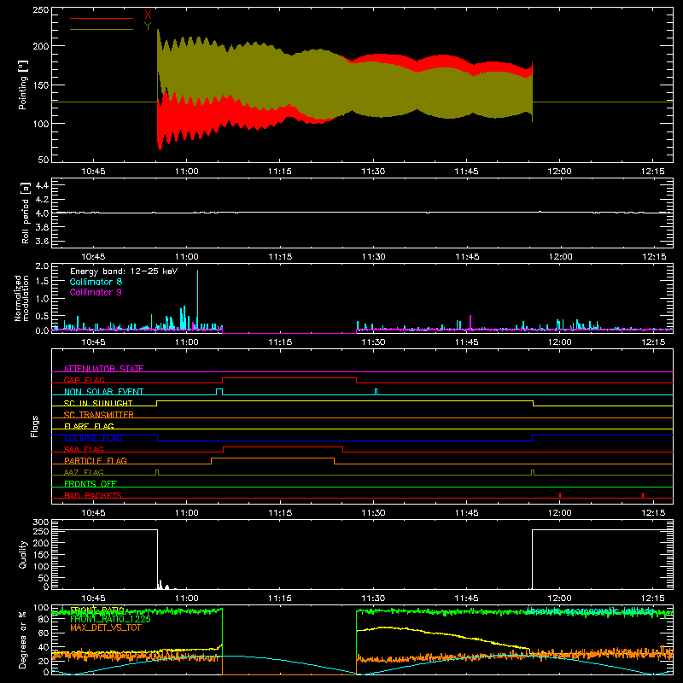Image resolution: width=683 pixels, height=683 pixels.
Task: Click the SC_TRANSMITTER flag label
Action: point(99,415)
